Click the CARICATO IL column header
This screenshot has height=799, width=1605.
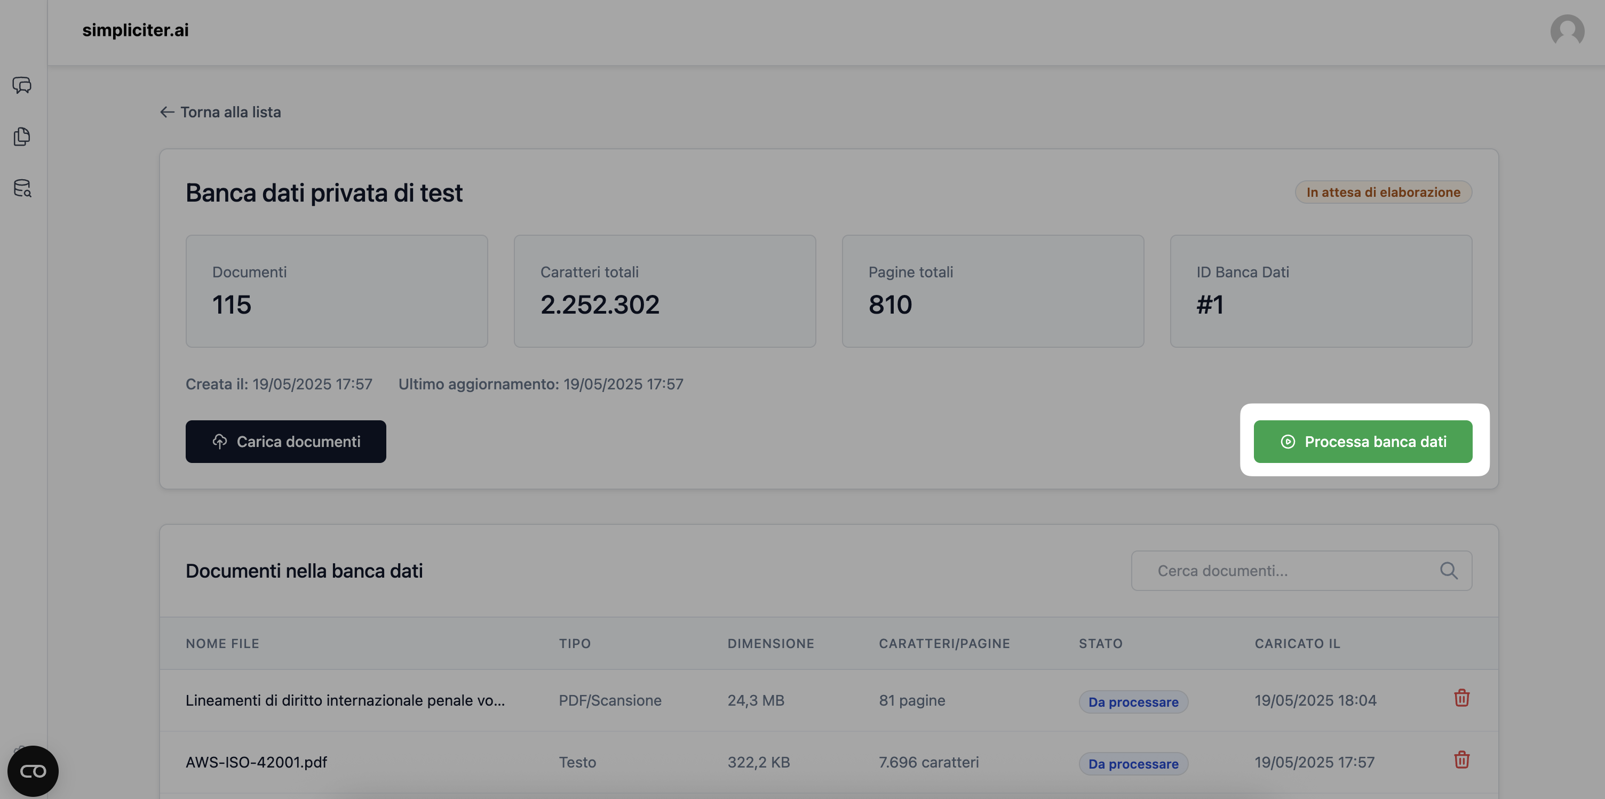pos(1297,643)
